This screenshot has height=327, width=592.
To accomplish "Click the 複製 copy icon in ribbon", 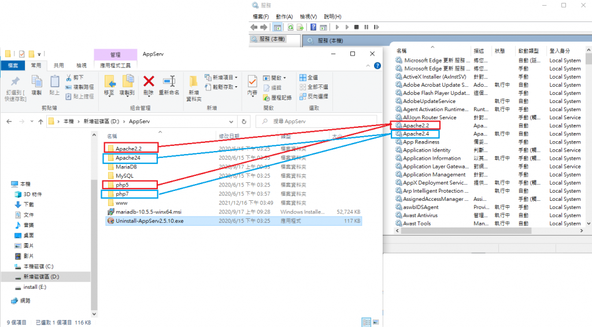I will 36,82.
